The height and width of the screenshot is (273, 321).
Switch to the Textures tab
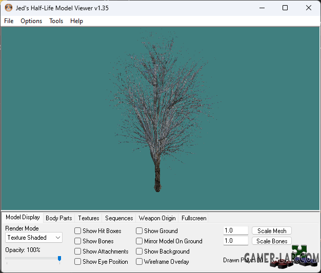[89, 218]
